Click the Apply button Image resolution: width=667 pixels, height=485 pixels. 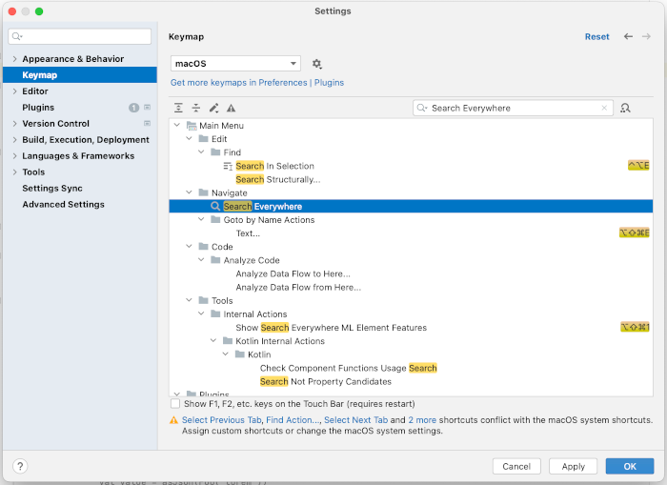(573, 466)
